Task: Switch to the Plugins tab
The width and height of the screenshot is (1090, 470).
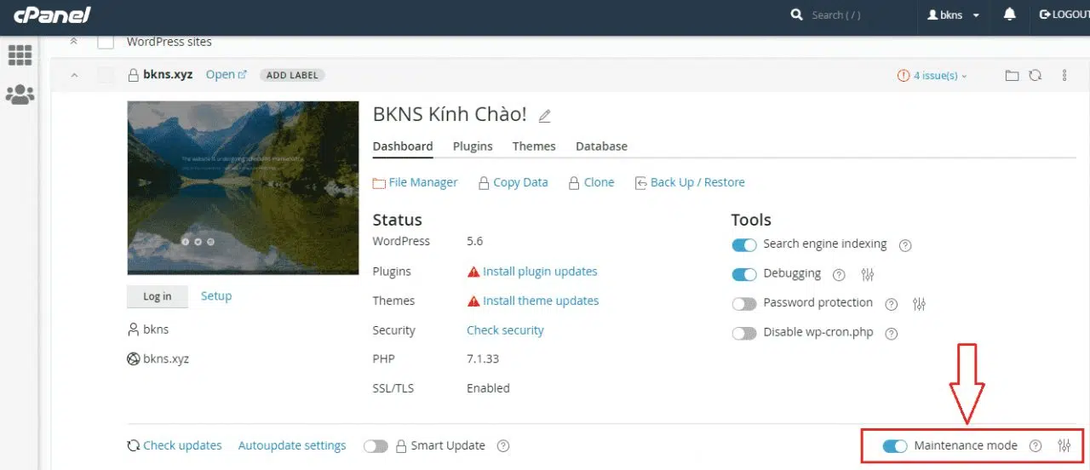Action: (x=473, y=146)
